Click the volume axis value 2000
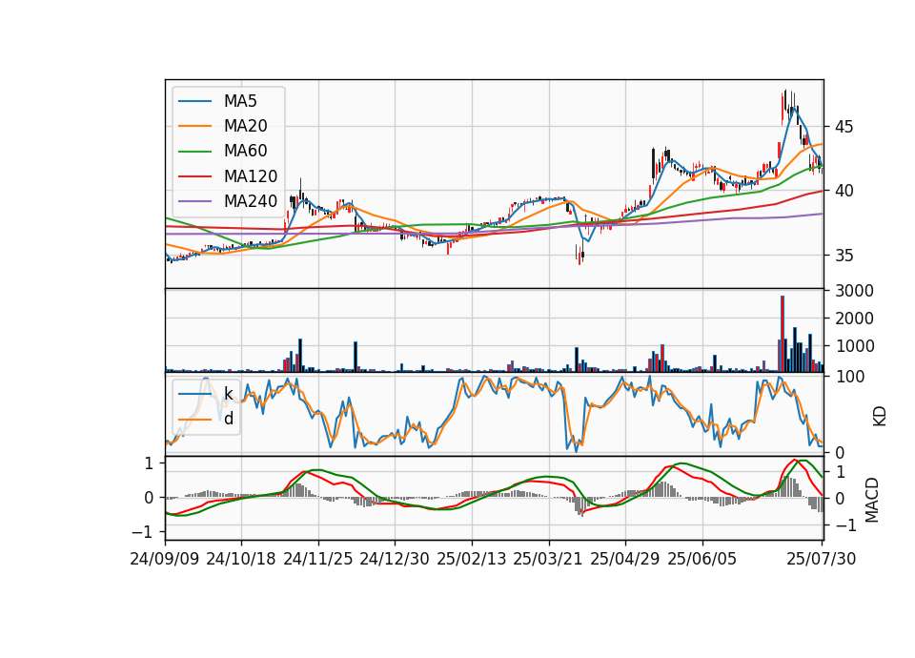Image resolution: width=915 pixels, height=658 pixels. point(854,319)
